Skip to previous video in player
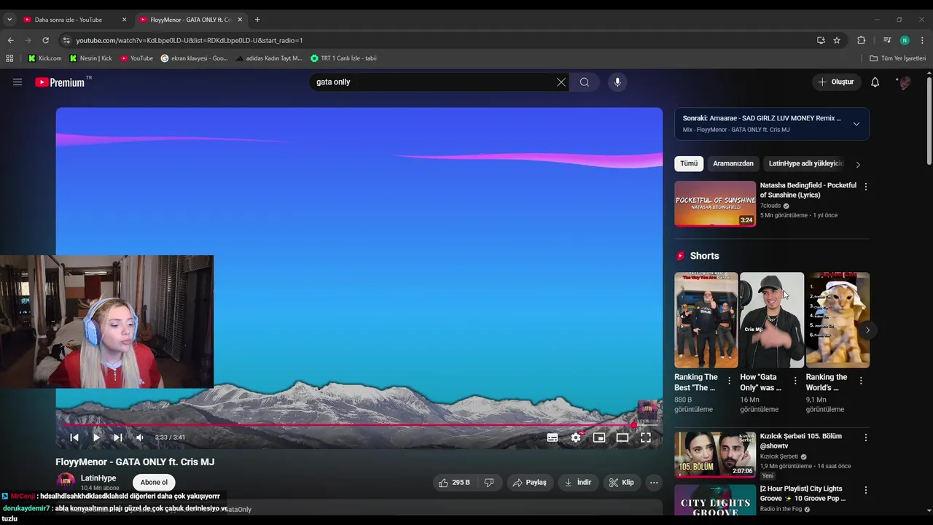The width and height of the screenshot is (933, 525). point(74,437)
